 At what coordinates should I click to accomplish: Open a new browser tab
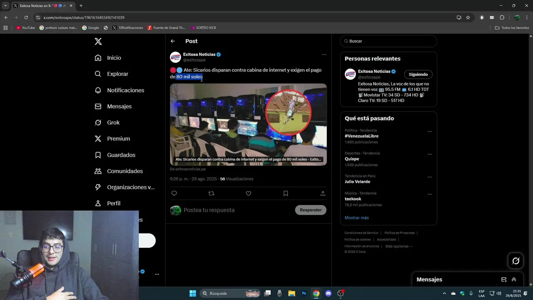click(x=81, y=6)
